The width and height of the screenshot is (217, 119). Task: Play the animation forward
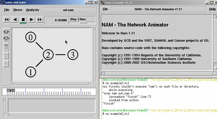pyautogui.click(x=32, y=20)
